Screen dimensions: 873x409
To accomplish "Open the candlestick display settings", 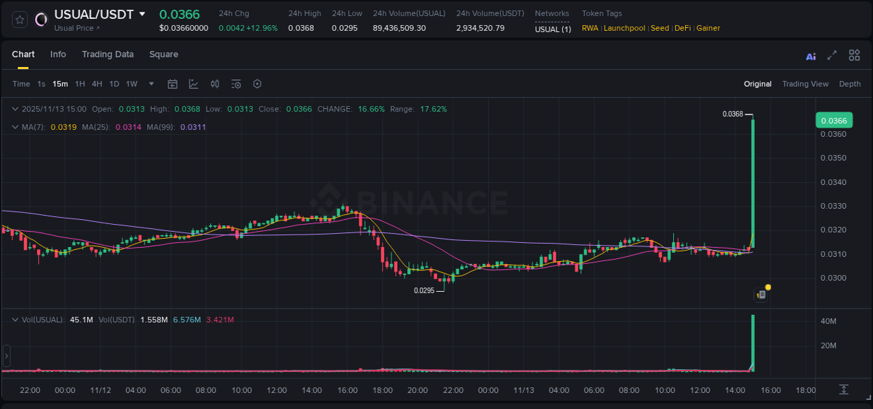I will (x=214, y=84).
